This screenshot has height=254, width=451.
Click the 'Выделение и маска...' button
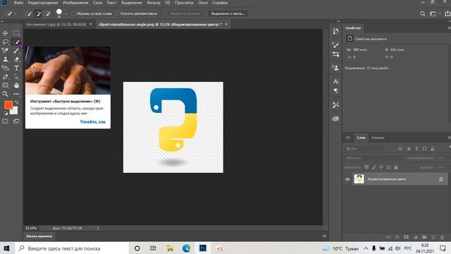coord(228,13)
